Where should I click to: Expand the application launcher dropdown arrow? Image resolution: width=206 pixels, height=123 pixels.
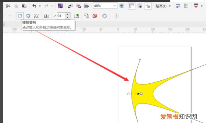click(x=202, y=6)
